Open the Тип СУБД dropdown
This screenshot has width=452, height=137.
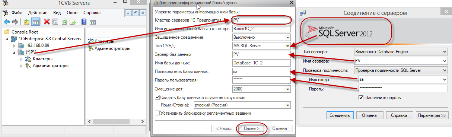[287, 46]
